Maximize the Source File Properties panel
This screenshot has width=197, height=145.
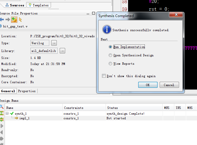[x=94, y=13]
